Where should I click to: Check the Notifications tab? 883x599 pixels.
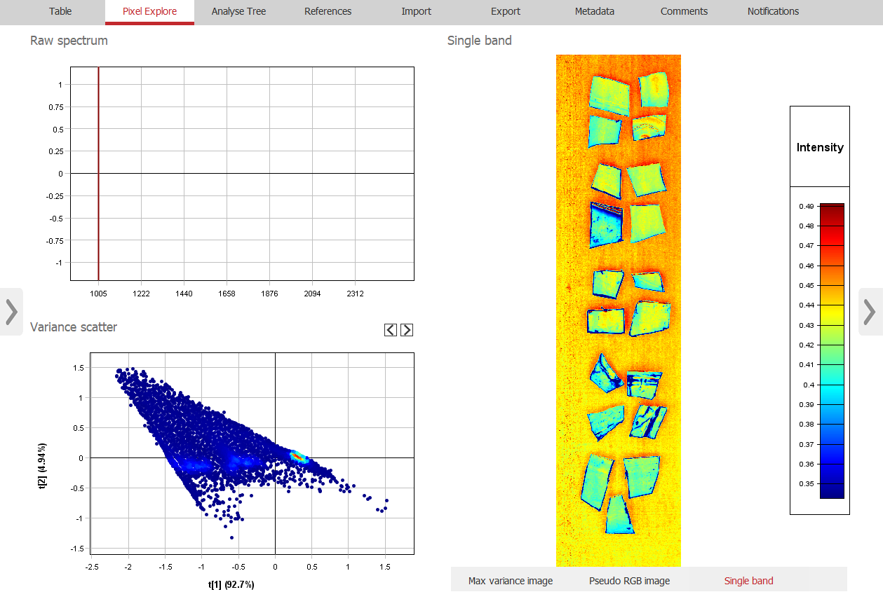[x=772, y=11]
